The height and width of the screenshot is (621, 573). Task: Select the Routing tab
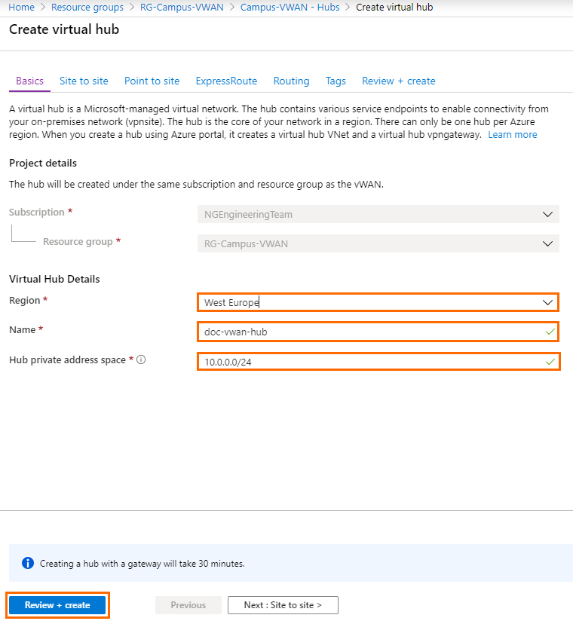pyautogui.click(x=291, y=81)
